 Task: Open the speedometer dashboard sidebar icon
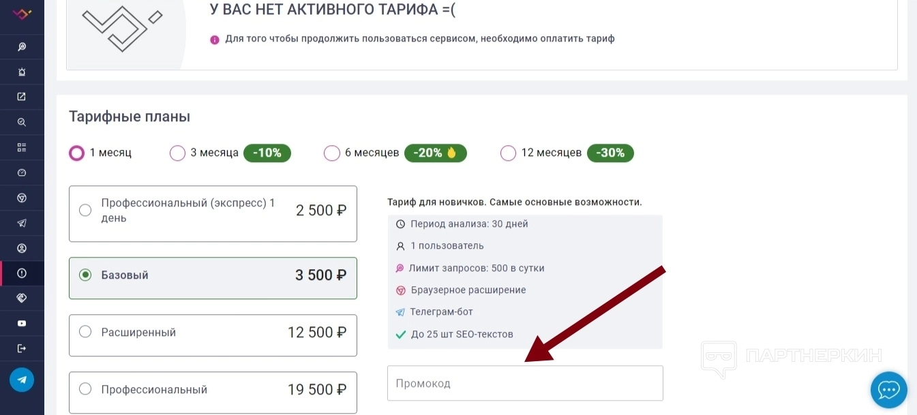tap(22, 172)
